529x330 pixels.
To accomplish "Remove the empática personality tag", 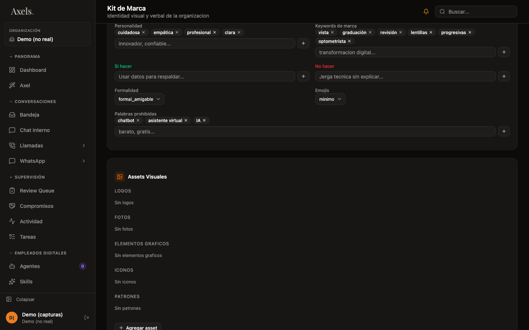I will coord(177,32).
